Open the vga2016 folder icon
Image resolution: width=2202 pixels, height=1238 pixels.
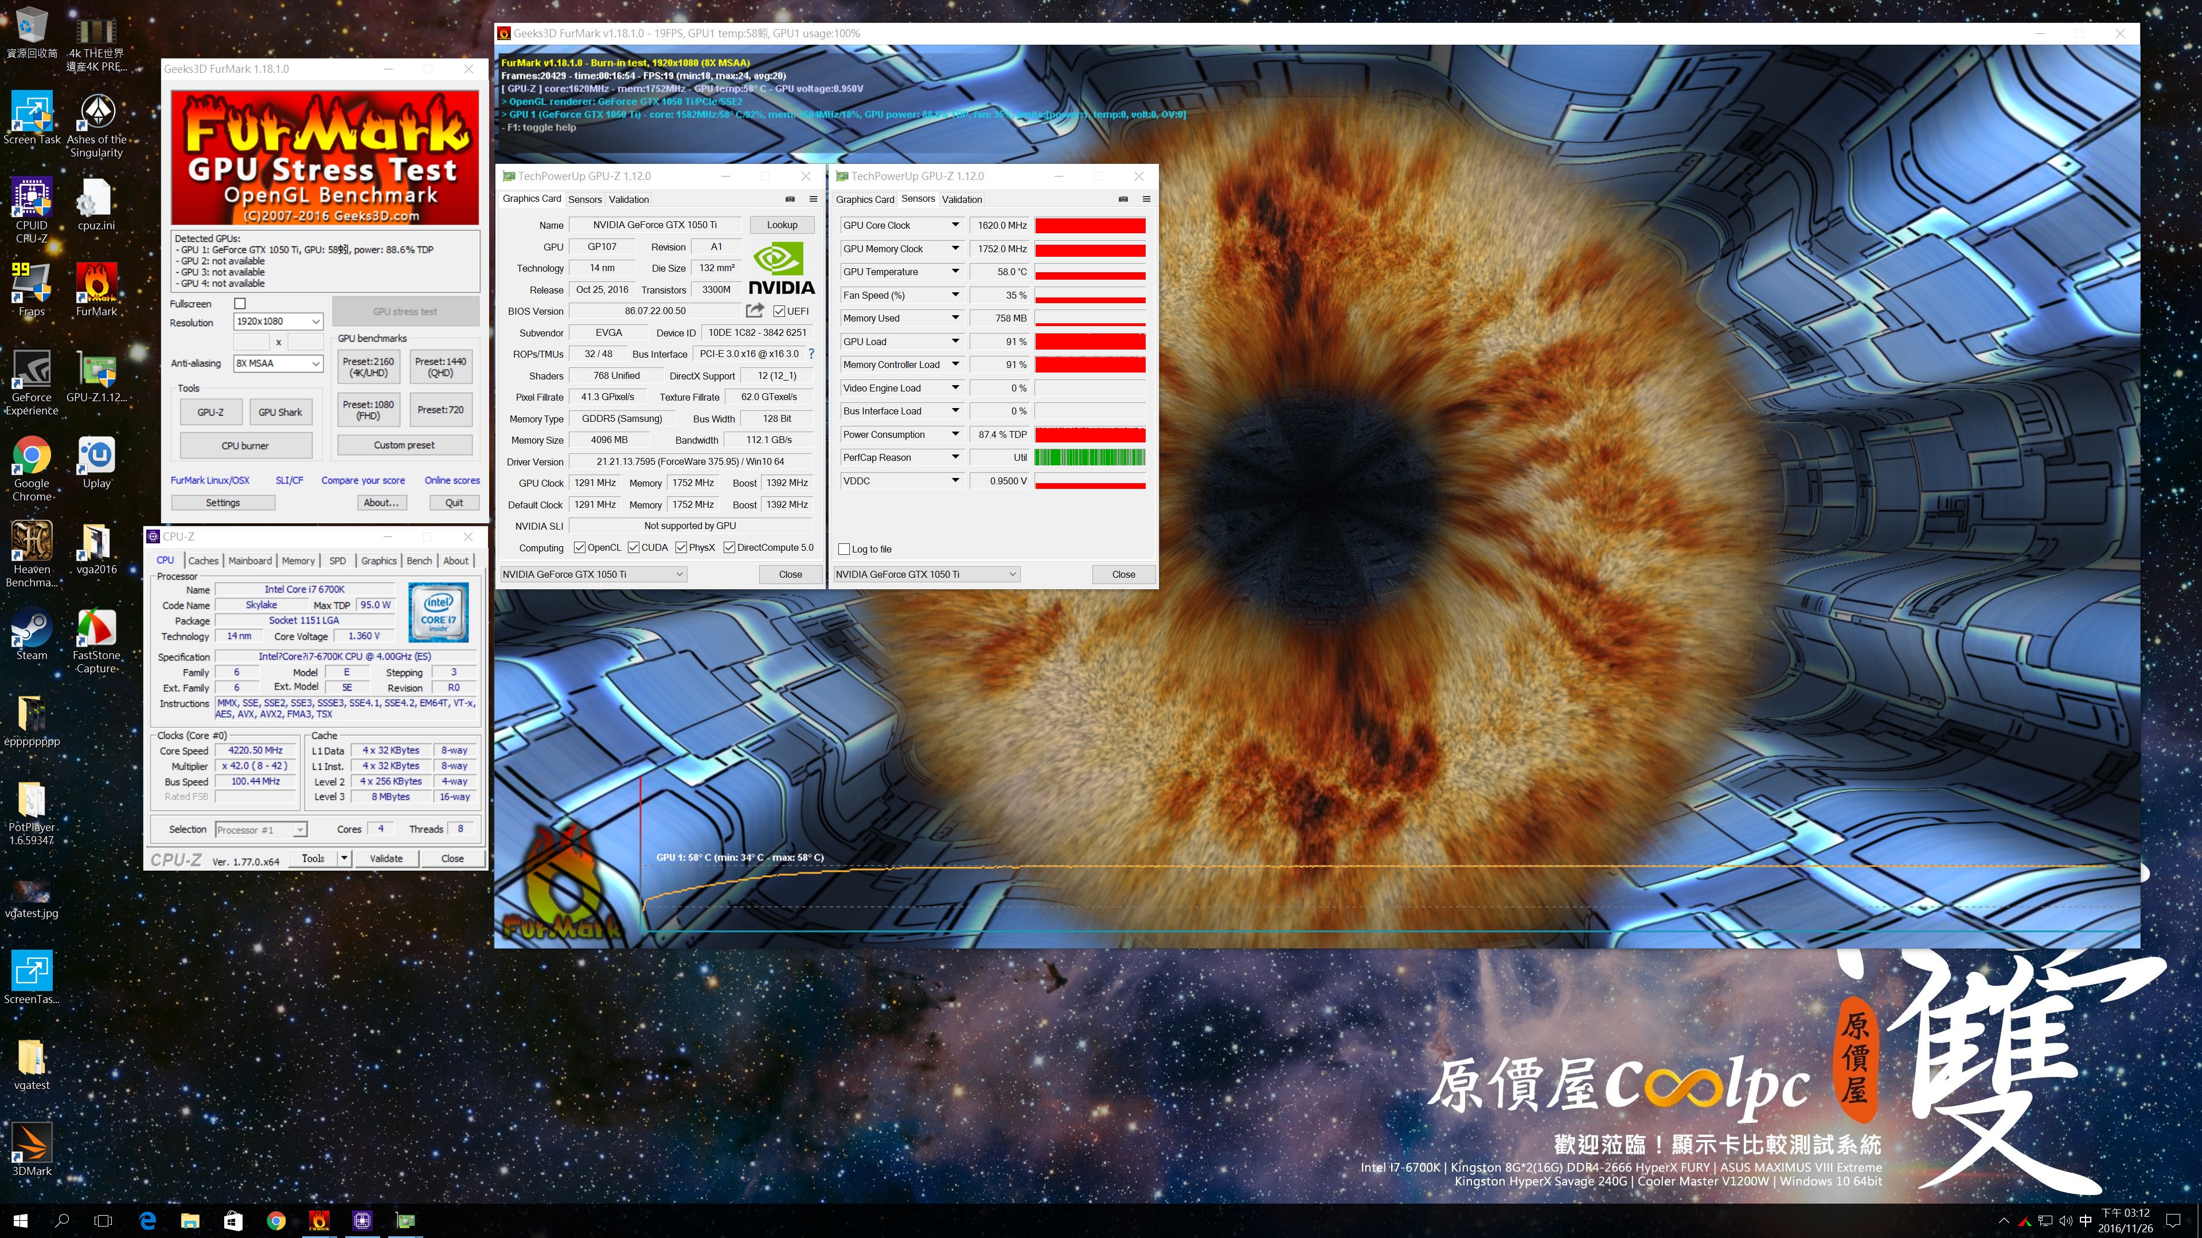tap(96, 548)
